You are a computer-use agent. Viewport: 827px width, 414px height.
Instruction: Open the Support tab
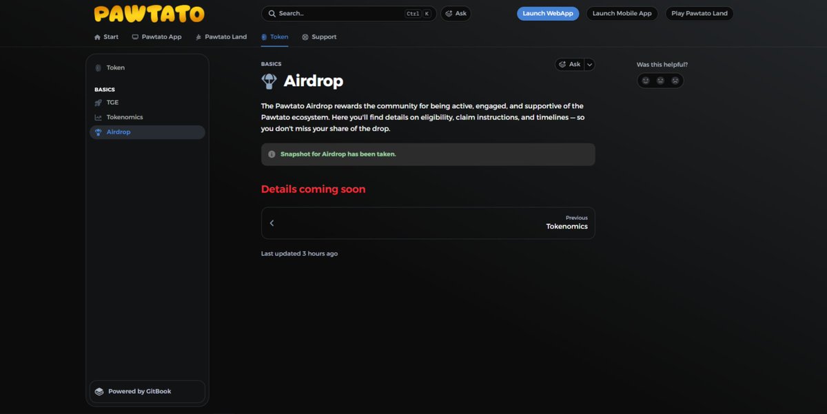click(319, 37)
